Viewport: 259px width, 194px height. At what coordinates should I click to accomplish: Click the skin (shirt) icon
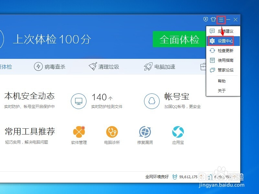pyautogui.click(x=213, y=19)
